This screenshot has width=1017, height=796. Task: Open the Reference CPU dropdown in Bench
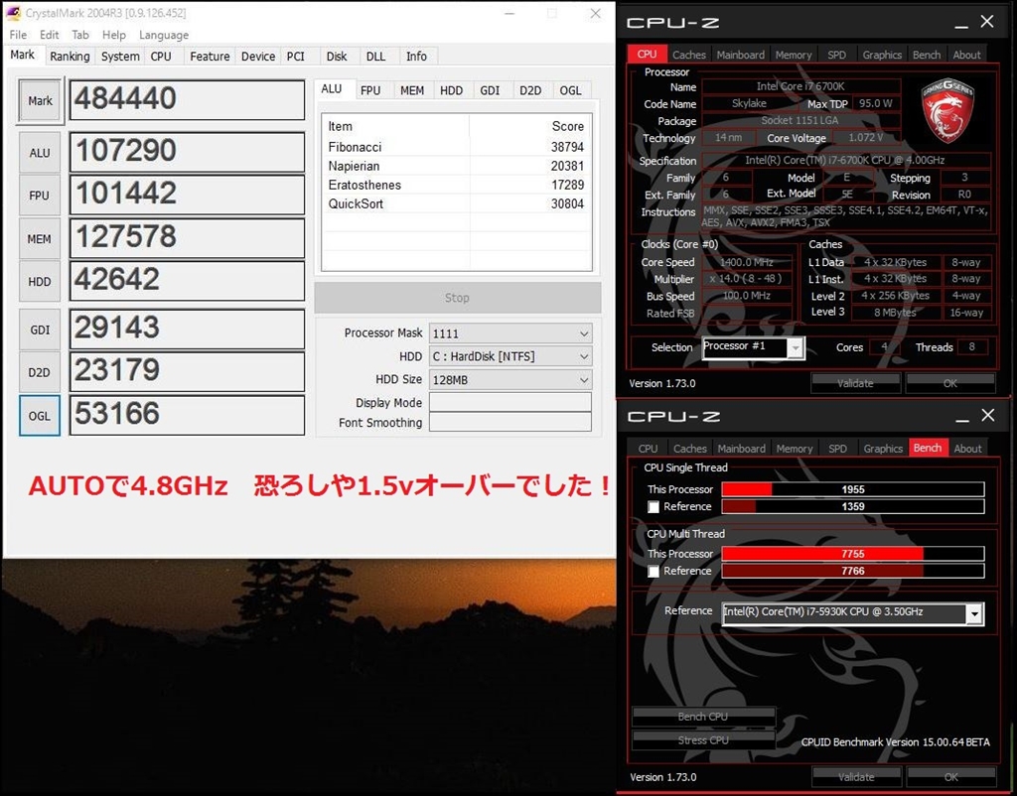click(x=853, y=612)
